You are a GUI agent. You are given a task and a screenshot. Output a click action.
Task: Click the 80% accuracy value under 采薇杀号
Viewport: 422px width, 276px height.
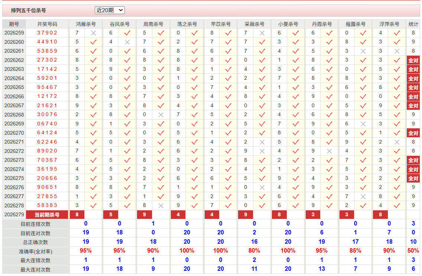click(254, 251)
